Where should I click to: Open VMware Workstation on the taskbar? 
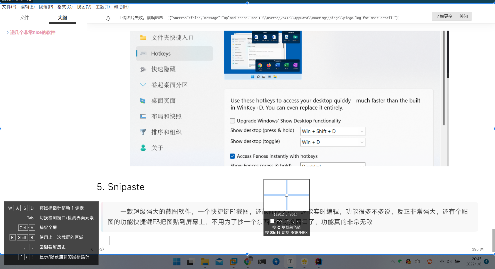click(x=234, y=262)
